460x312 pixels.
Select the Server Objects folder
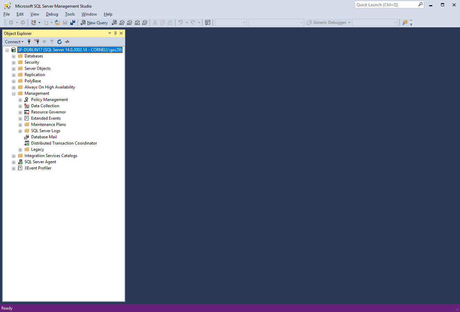37,68
